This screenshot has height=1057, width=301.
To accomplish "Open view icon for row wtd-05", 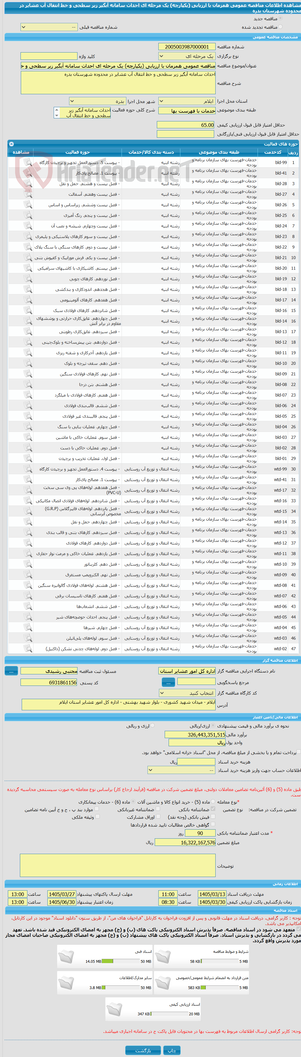I will [27, 617].
